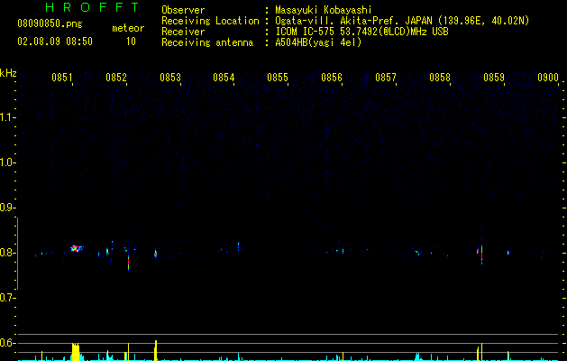Click the word meteor above the count
Screen dimensions: 567x361
[128, 28]
